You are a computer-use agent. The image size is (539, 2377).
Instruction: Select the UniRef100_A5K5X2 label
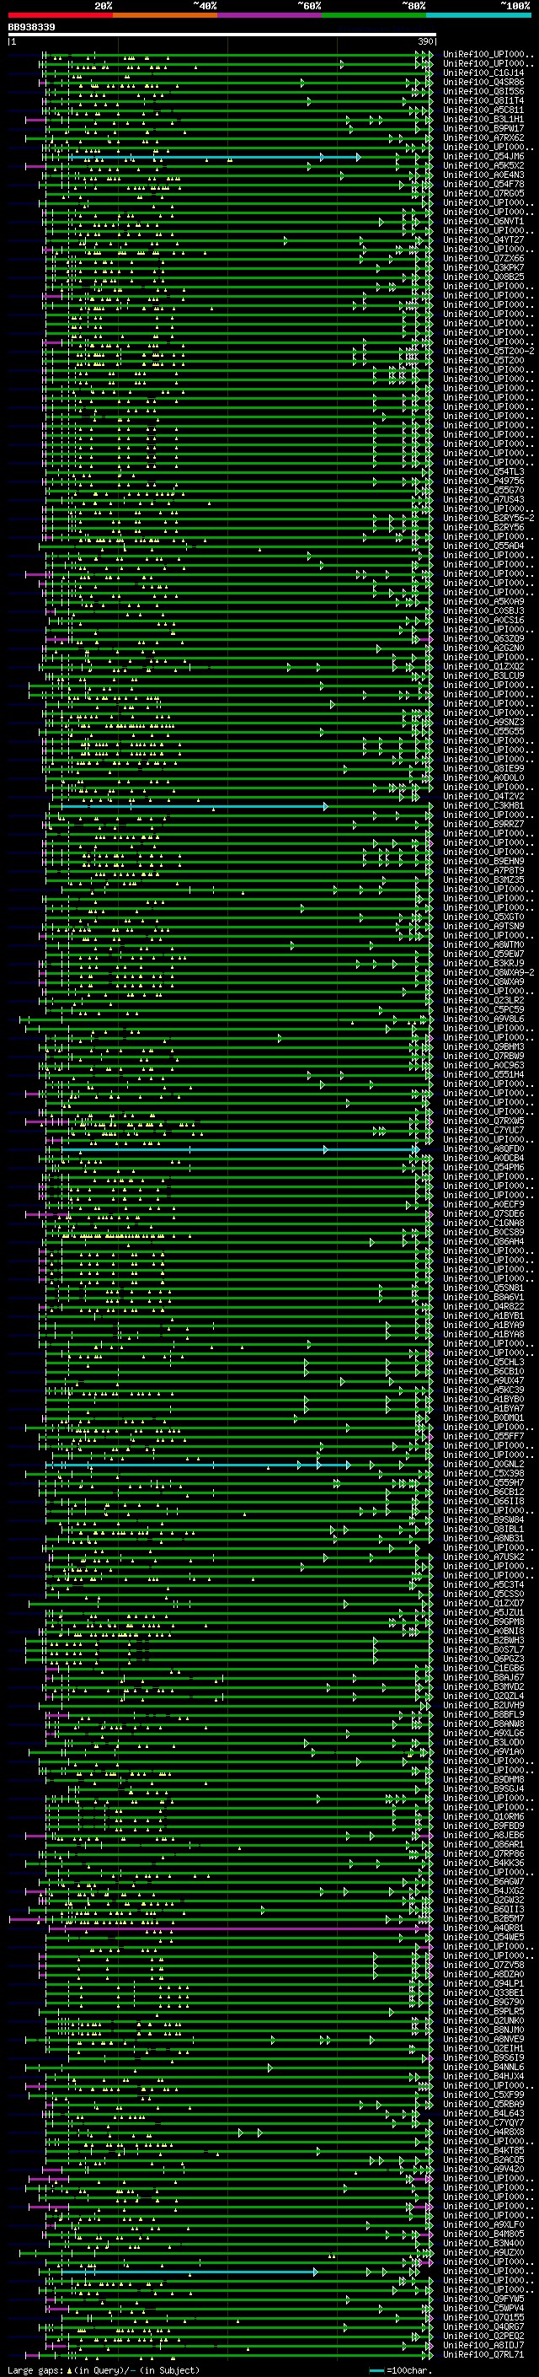pos(483,166)
